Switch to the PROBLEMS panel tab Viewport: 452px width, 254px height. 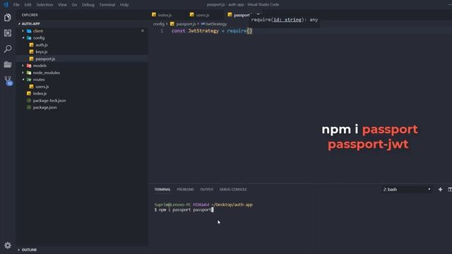(x=185, y=189)
